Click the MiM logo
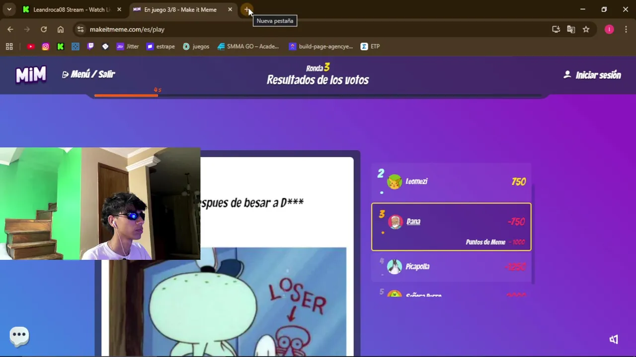Screen dimensions: 636x357 [x=31, y=75]
